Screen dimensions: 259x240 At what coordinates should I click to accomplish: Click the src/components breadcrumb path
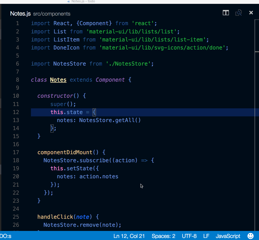pyautogui.click(x=51, y=14)
